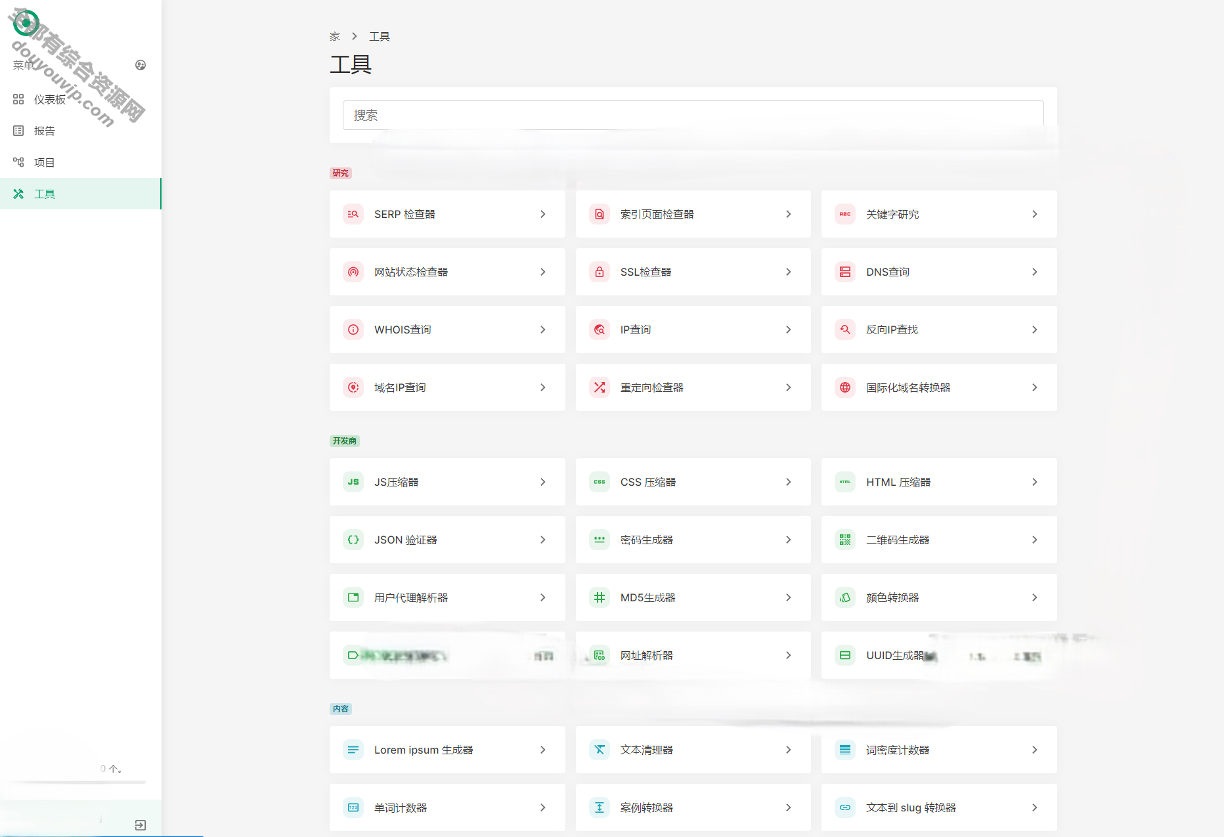Click the logout icon at sidebar bottom

pos(141,825)
